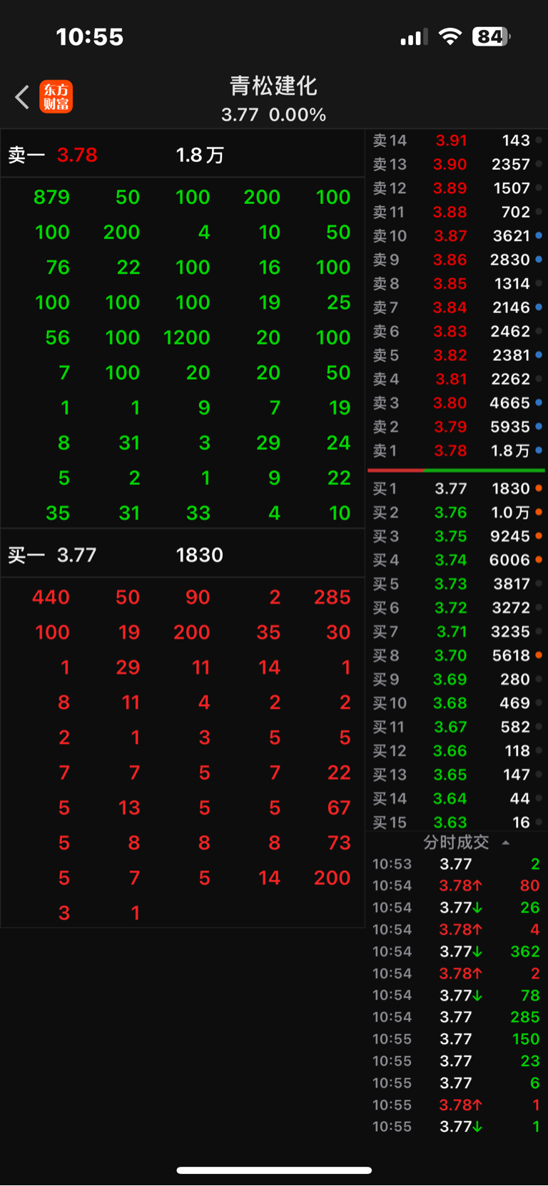Select the 卖7 row at 3.84
548x1186 pixels.
(457, 307)
